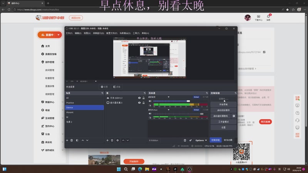This screenshot has width=308, height=173.
Task: Move source up with arrow
Action: pyautogui.click(x=123, y=140)
